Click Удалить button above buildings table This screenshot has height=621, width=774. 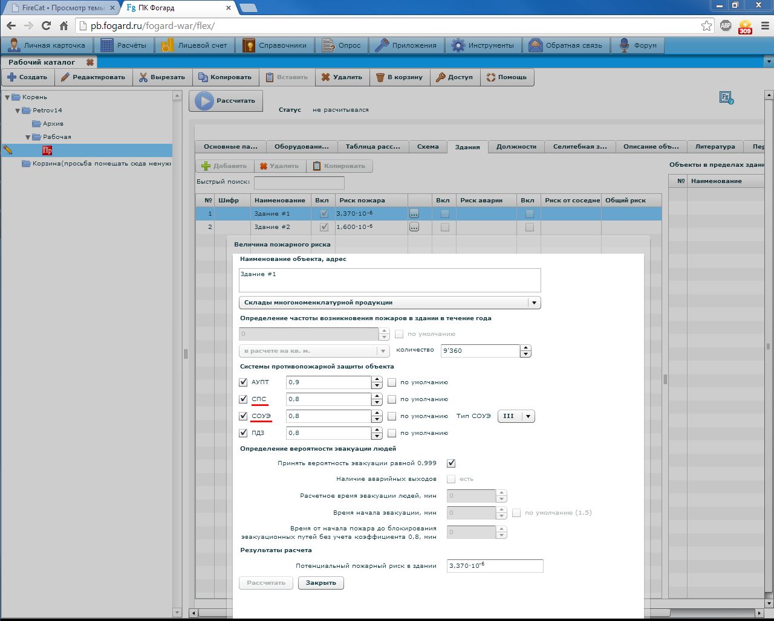[281, 166]
